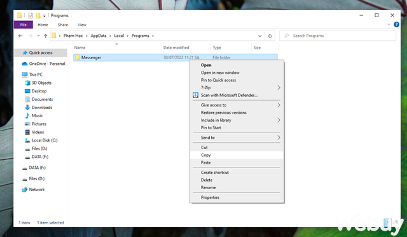This screenshot has width=407, height=237.
Task: Switch to Details view in status bar
Action: (387, 223)
